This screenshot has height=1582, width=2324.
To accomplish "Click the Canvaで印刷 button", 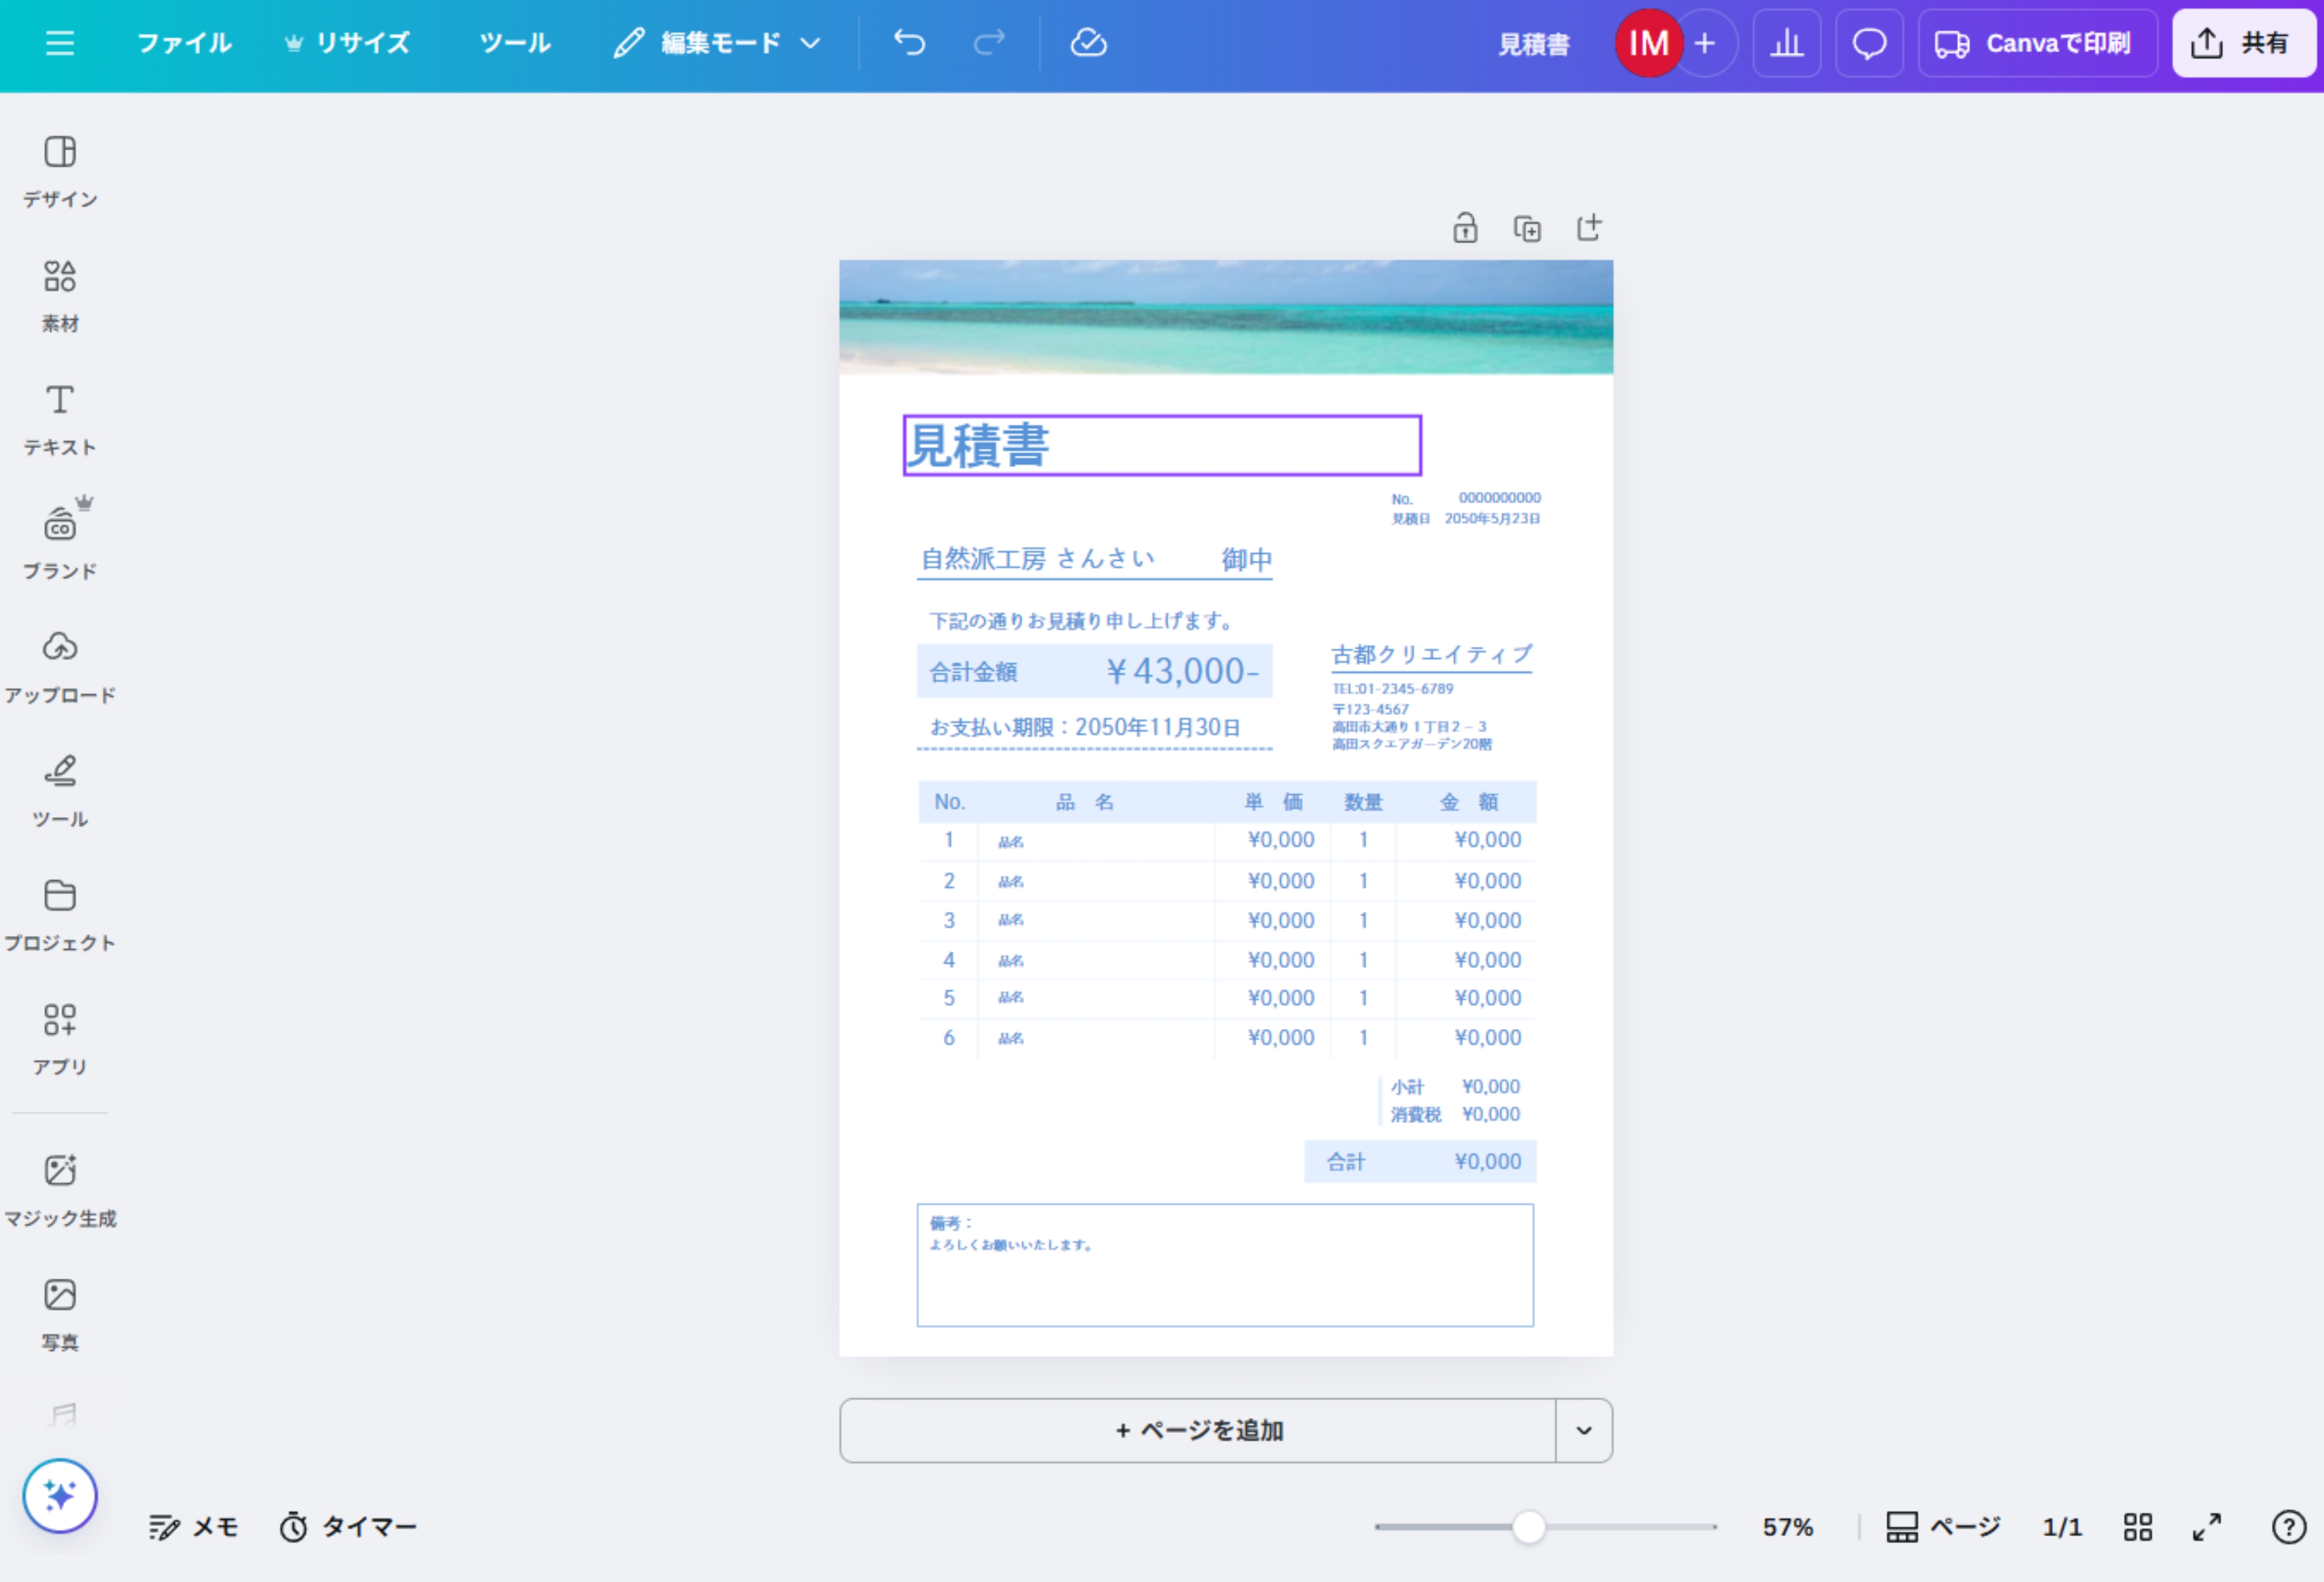I will (x=2037, y=43).
